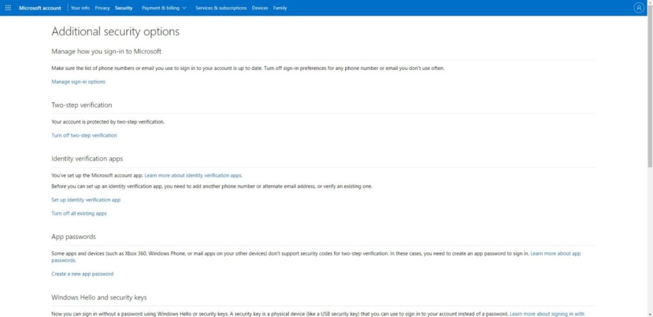Image resolution: width=653 pixels, height=317 pixels.
Task: Click Set up identity verification app
Action: (86, 200)
